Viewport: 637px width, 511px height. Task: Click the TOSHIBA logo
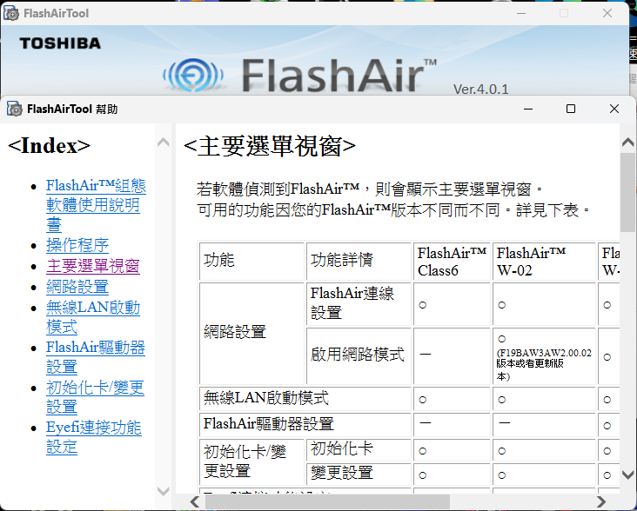click(x=60, y=43)
